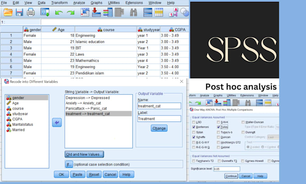Enable the Hochberg's GT2 checkbox
The width and height of the screenshot is (306, 184).
point(218,142)
